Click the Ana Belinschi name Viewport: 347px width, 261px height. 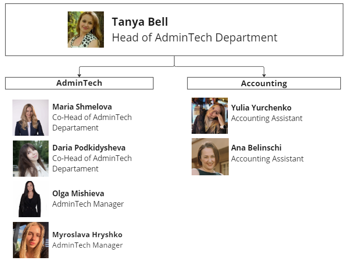[256, 148]
